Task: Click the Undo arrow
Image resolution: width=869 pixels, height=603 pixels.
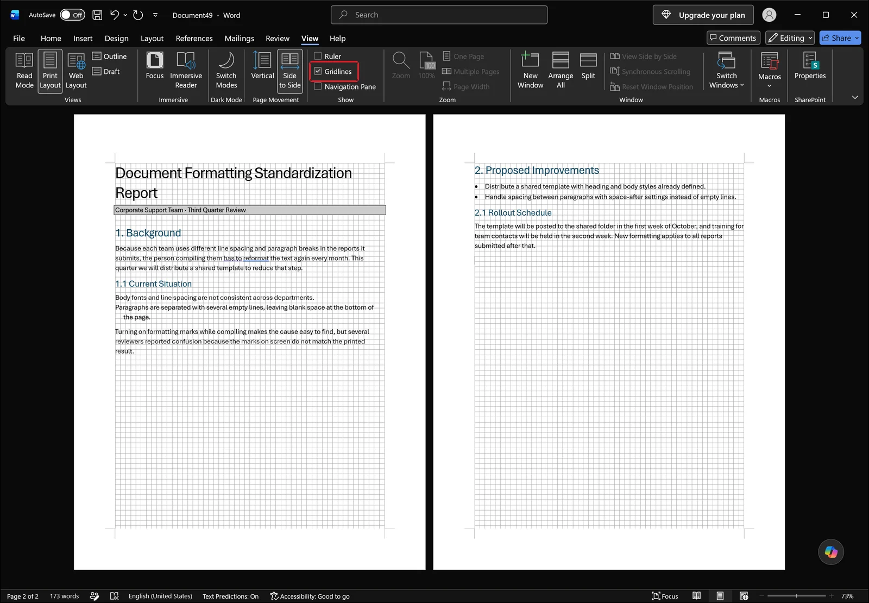Action: coord(114,15)
